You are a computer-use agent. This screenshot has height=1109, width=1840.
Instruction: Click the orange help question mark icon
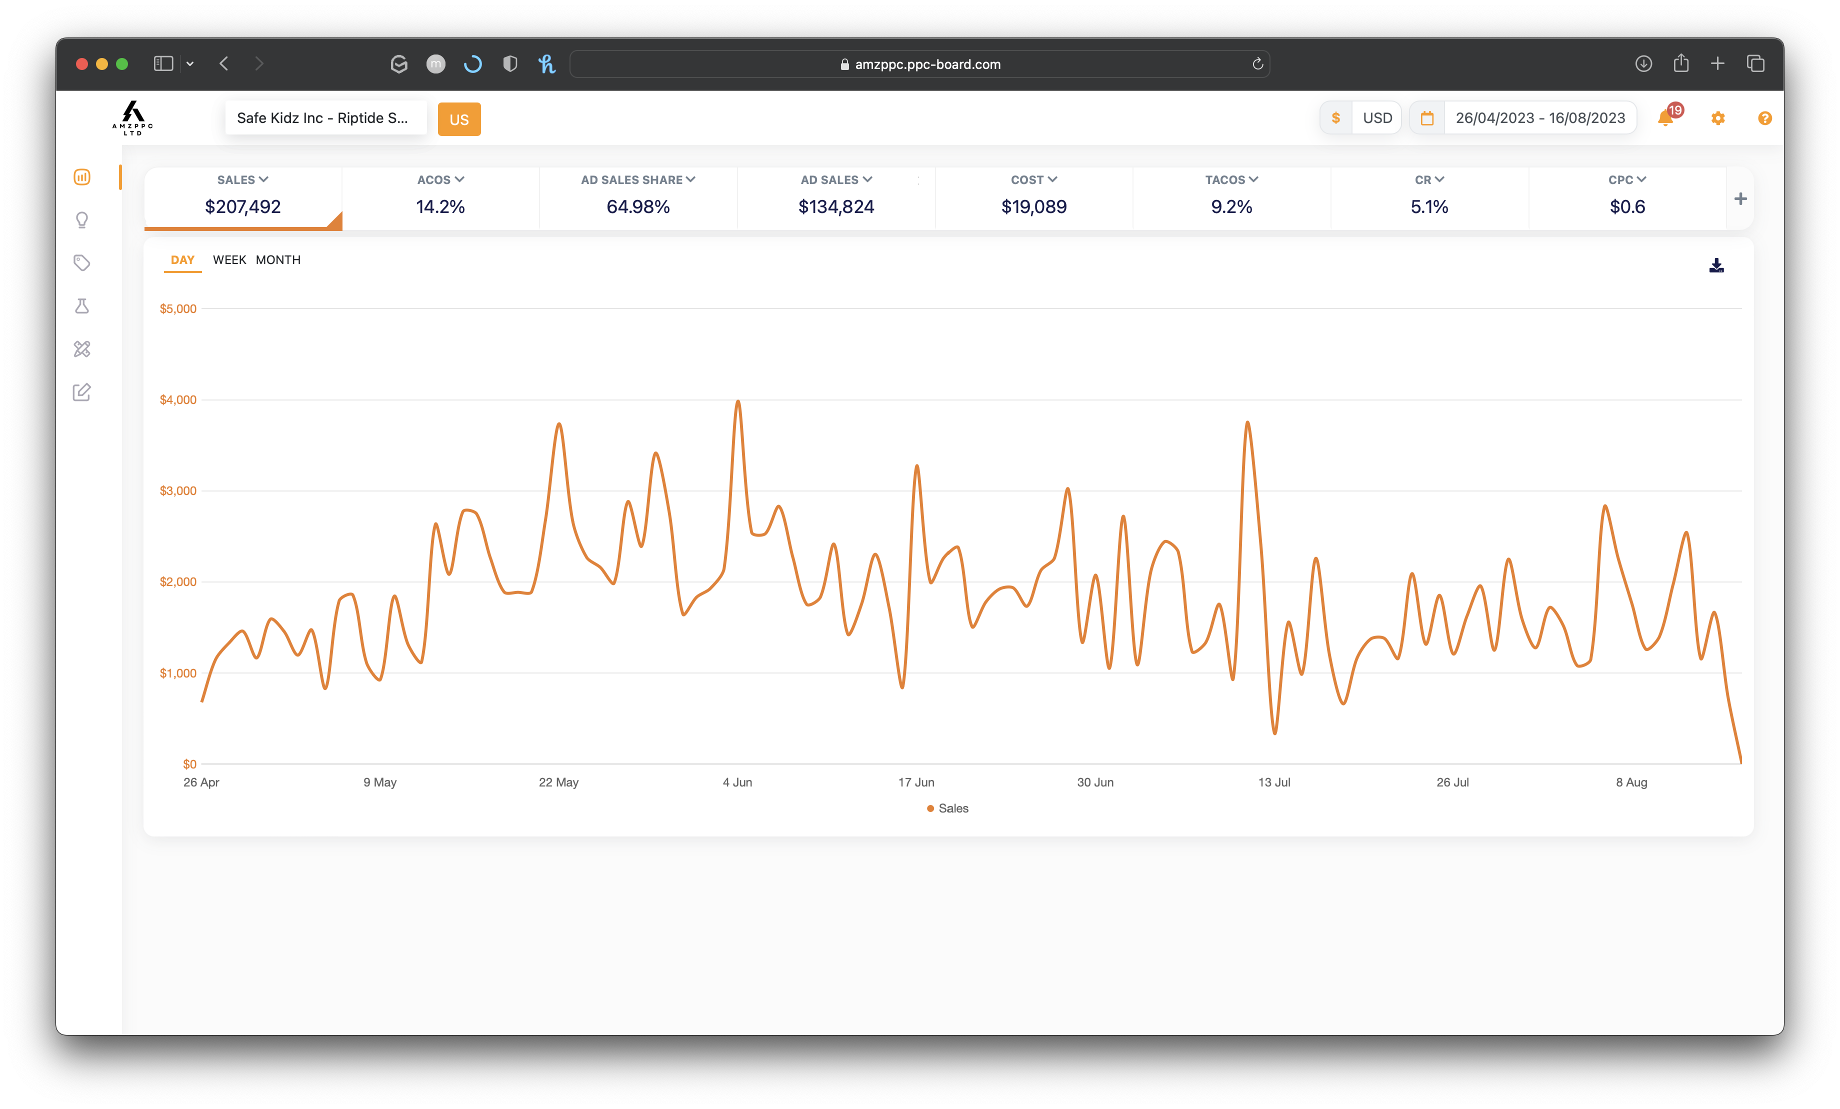[1764, 118]
